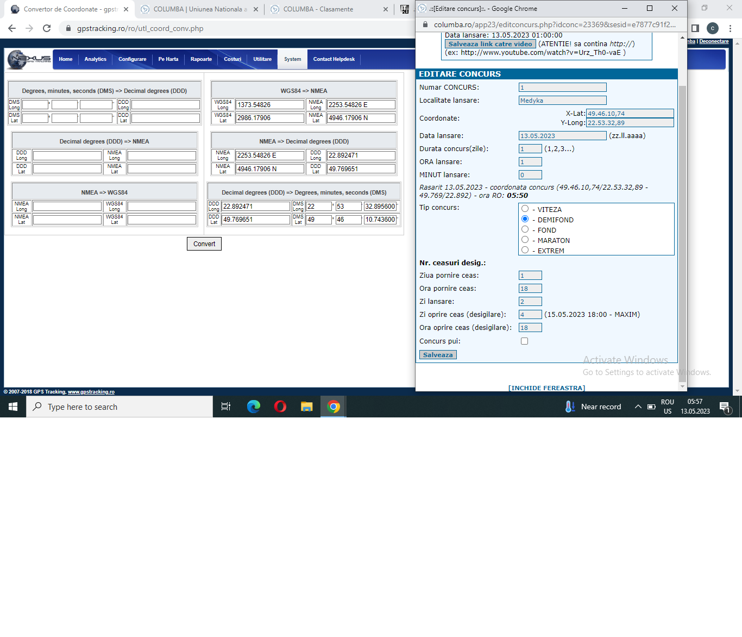
Task: Click the Nexus GPS Tracking logo
Action: coord(29,59)
